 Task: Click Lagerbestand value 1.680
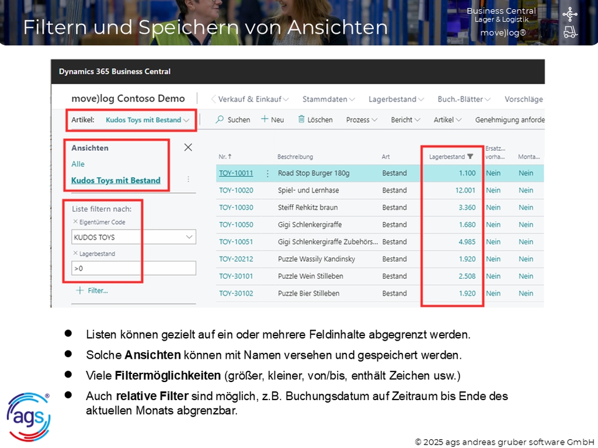point(467,225)
